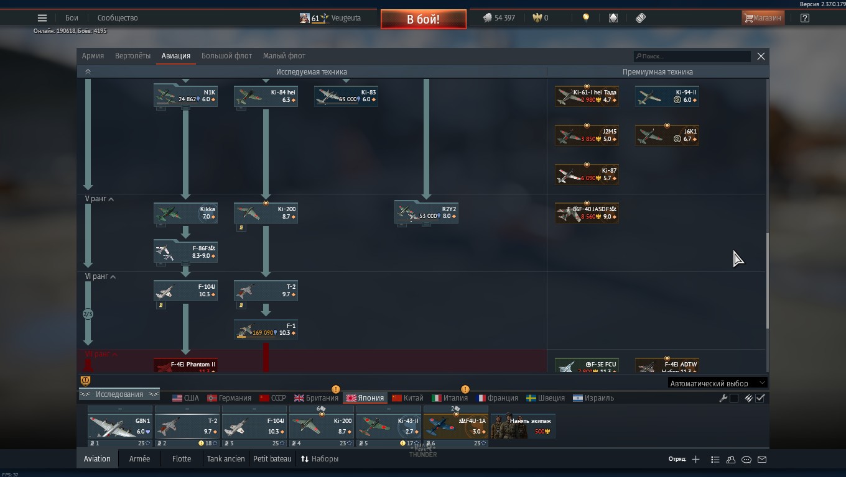
Task: Click the alert badge above Британия
Action: 336,389
